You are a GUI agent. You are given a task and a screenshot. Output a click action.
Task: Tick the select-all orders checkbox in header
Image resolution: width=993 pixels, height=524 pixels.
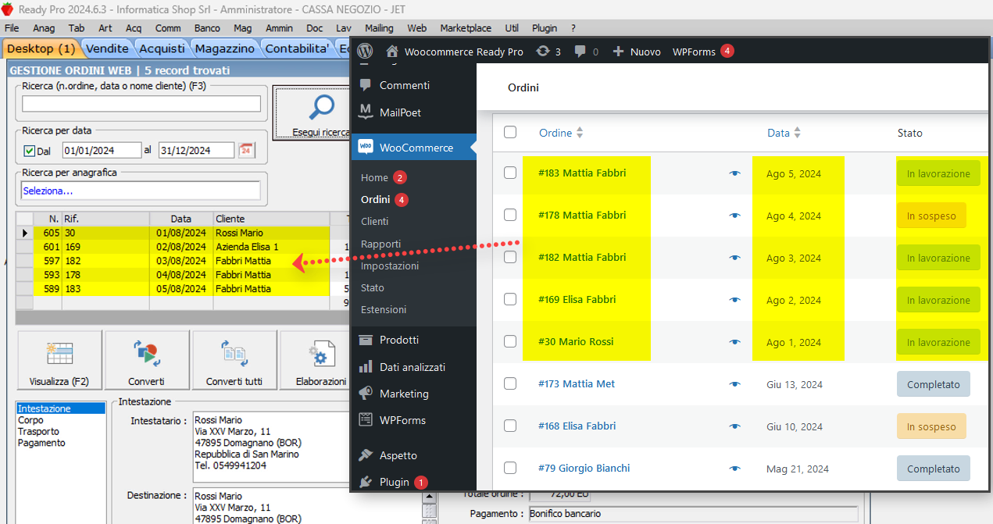(510, 132)
